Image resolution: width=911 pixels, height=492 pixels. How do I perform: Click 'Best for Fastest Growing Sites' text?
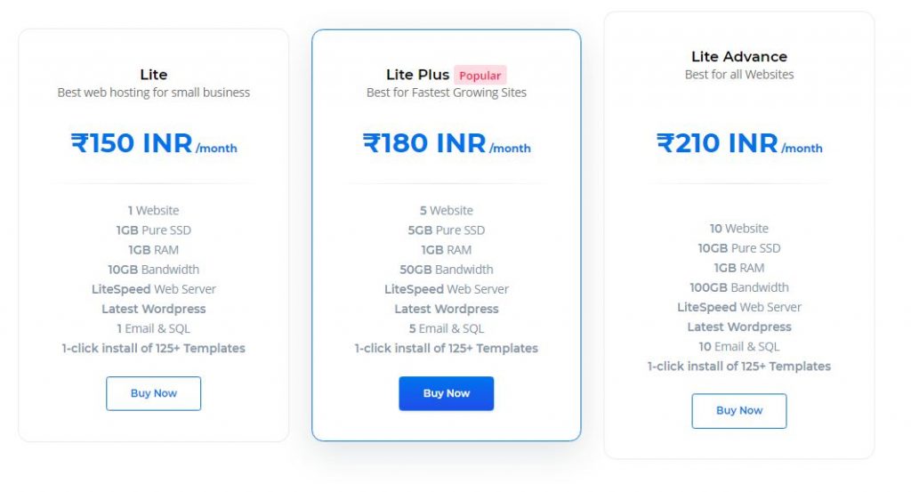click(x=447, y=93)
